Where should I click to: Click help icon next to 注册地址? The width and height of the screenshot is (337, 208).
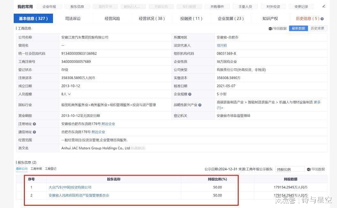pos(34,124)
